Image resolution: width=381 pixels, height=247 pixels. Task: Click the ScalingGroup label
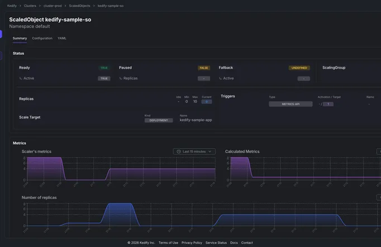(334, 68)
